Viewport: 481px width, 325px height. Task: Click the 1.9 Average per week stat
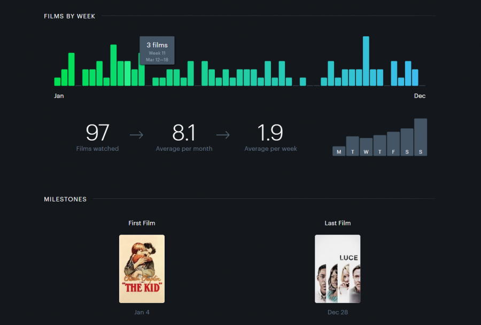pos(270,134)
